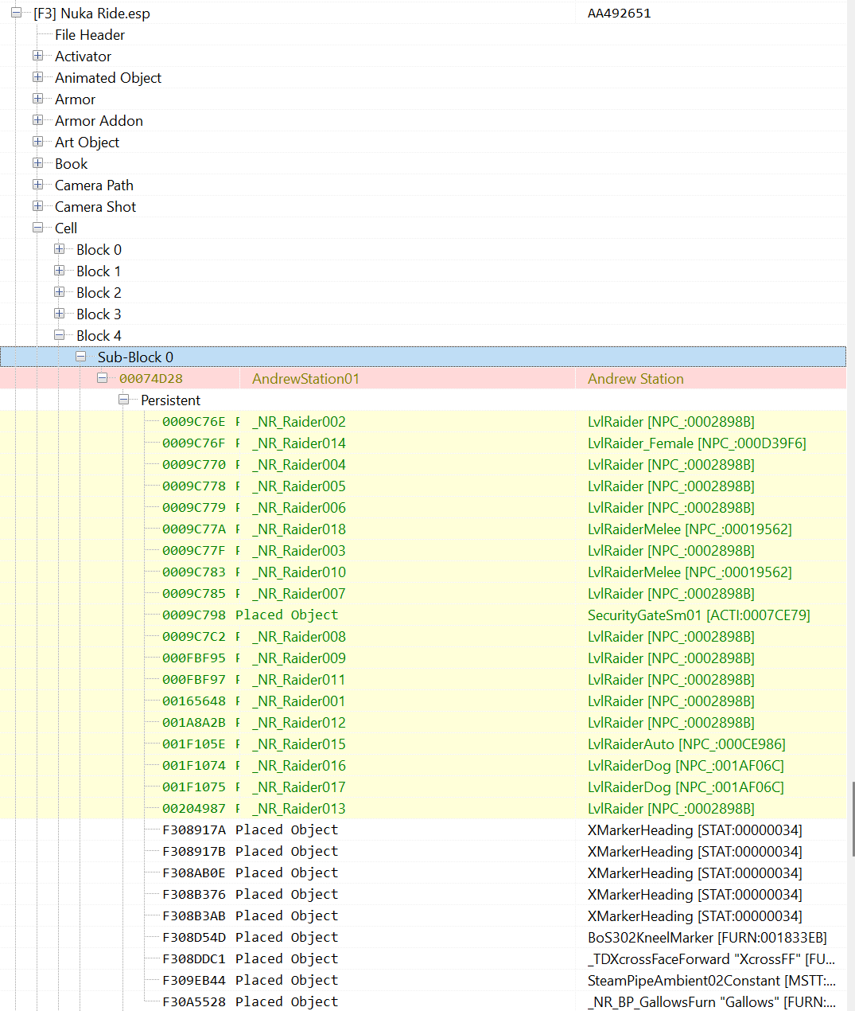
Task: Expand the Art Object group
Action: tap(37, 142)
